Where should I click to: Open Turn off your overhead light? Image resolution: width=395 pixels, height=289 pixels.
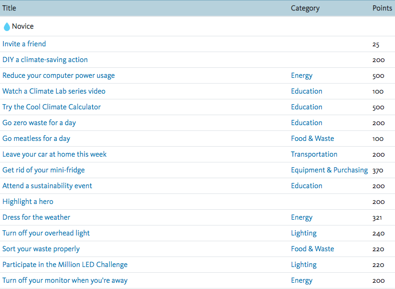pyautogui.click(x=46, y=233)
